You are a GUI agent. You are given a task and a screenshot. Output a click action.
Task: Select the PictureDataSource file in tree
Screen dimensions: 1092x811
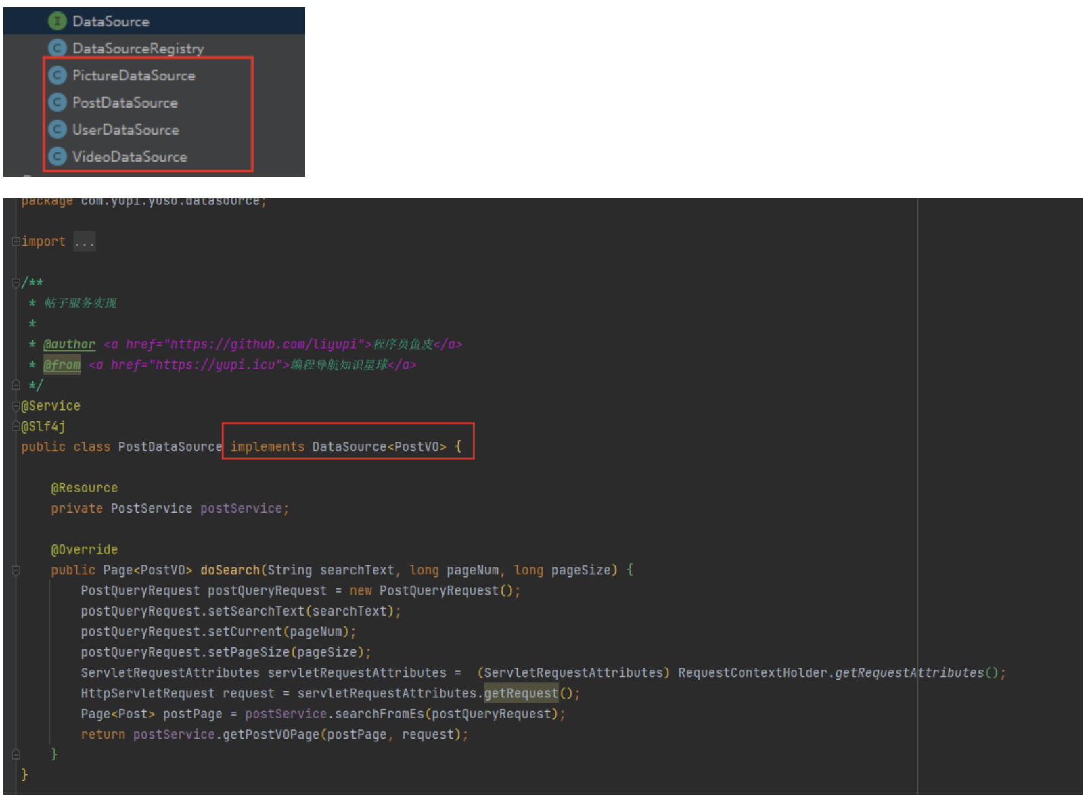pos(133,76)
